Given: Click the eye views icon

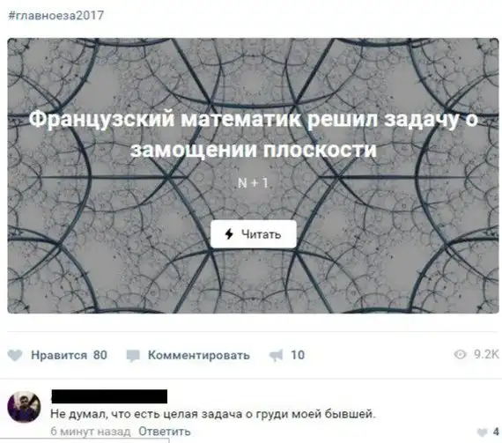Looking at the screenshot, I should point(460,354).
